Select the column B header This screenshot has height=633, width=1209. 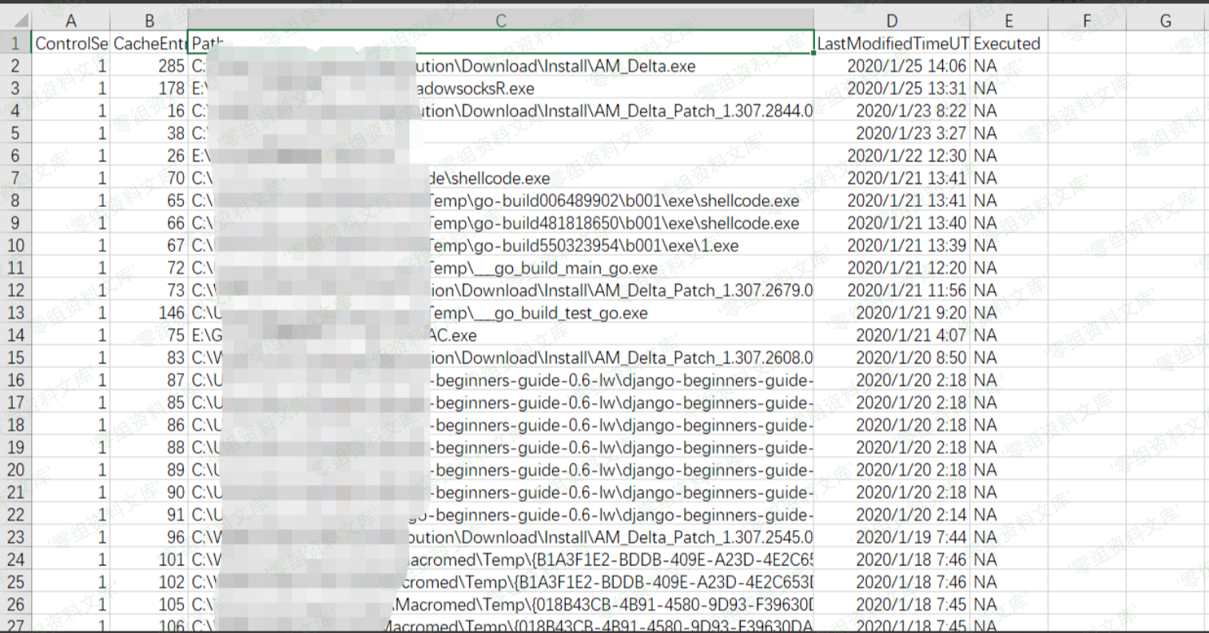(149, 21)
